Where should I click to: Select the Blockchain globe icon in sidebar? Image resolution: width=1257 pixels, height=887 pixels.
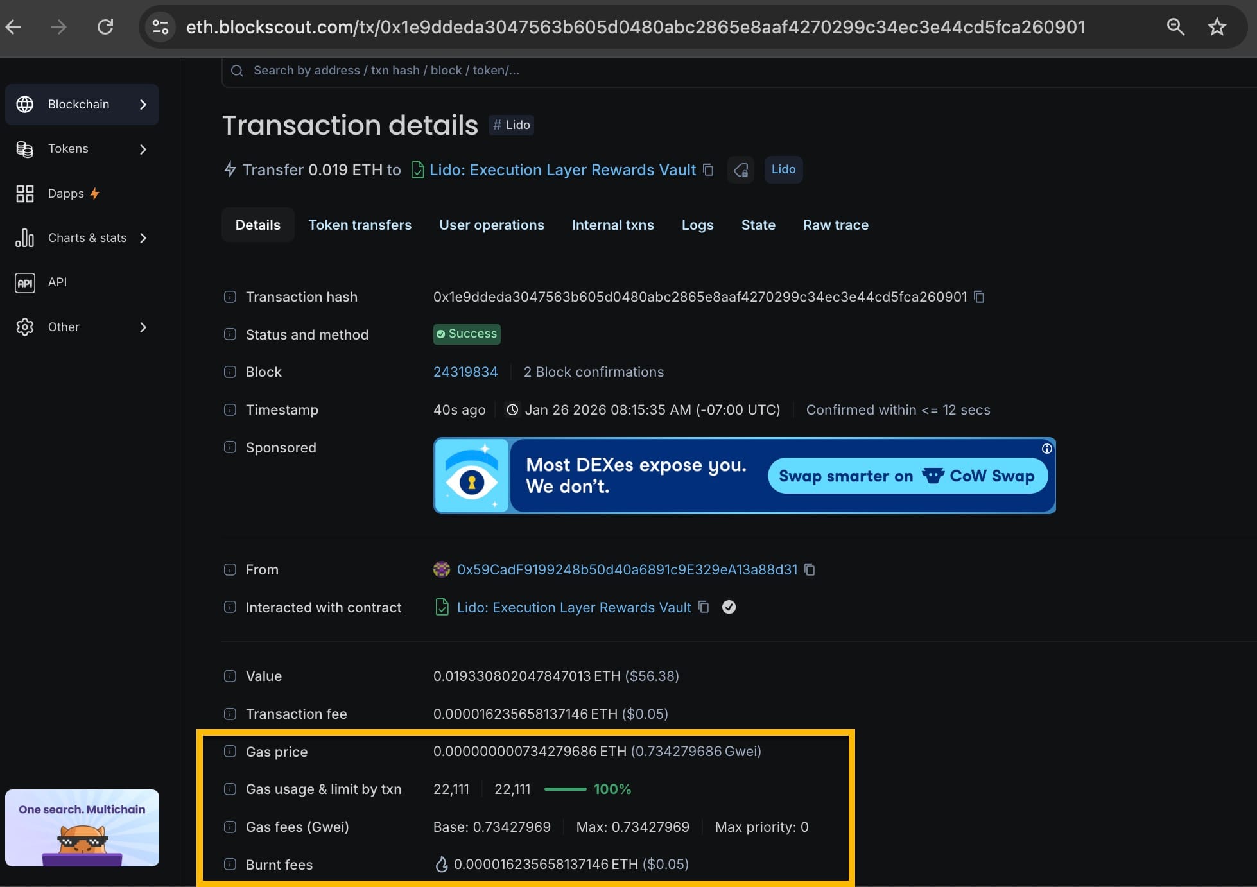coord(25,104)
